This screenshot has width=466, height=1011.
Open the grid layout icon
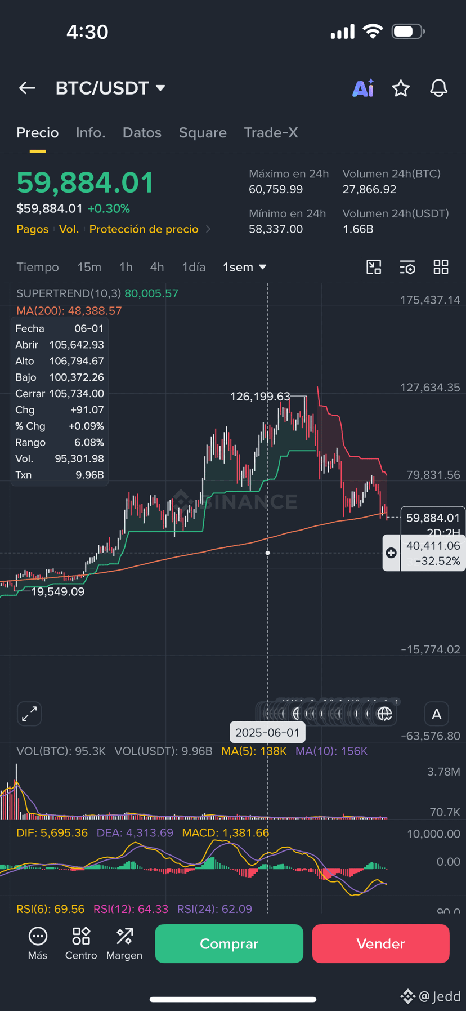[441, 267]
